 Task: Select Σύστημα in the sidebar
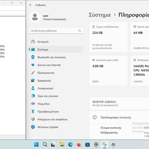[56, 49]
